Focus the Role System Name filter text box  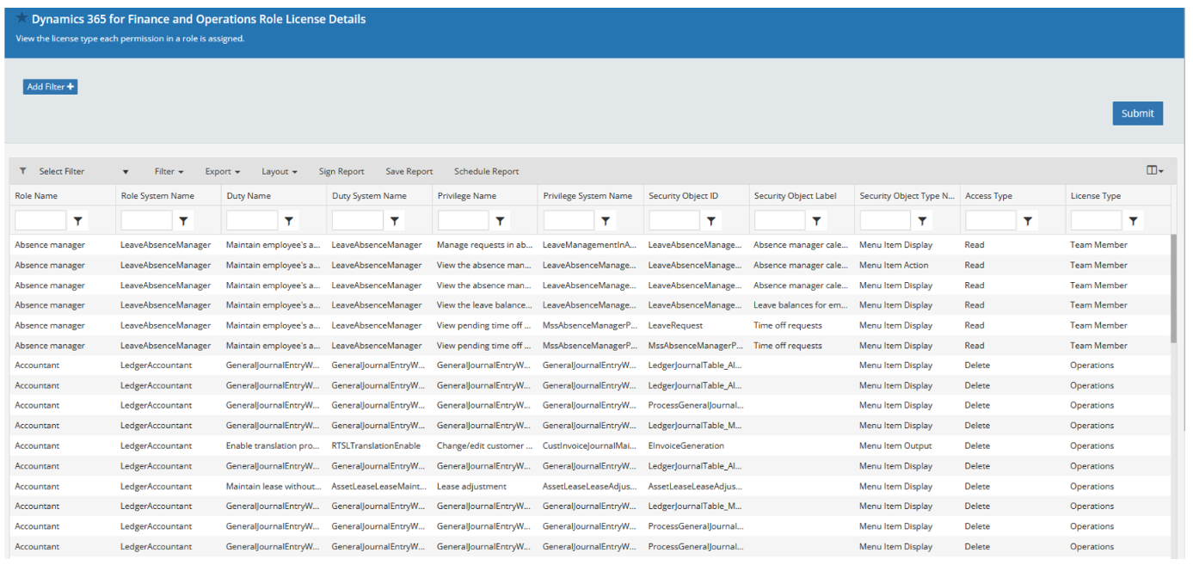(146, 221)
